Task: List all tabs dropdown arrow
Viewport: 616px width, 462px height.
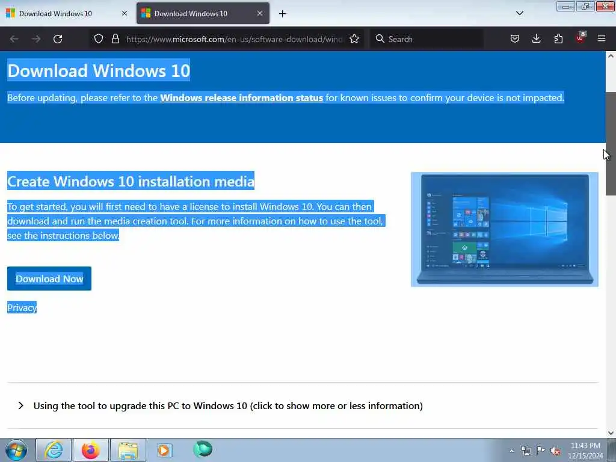Action: pyautogui.click(x=520, y=13)
